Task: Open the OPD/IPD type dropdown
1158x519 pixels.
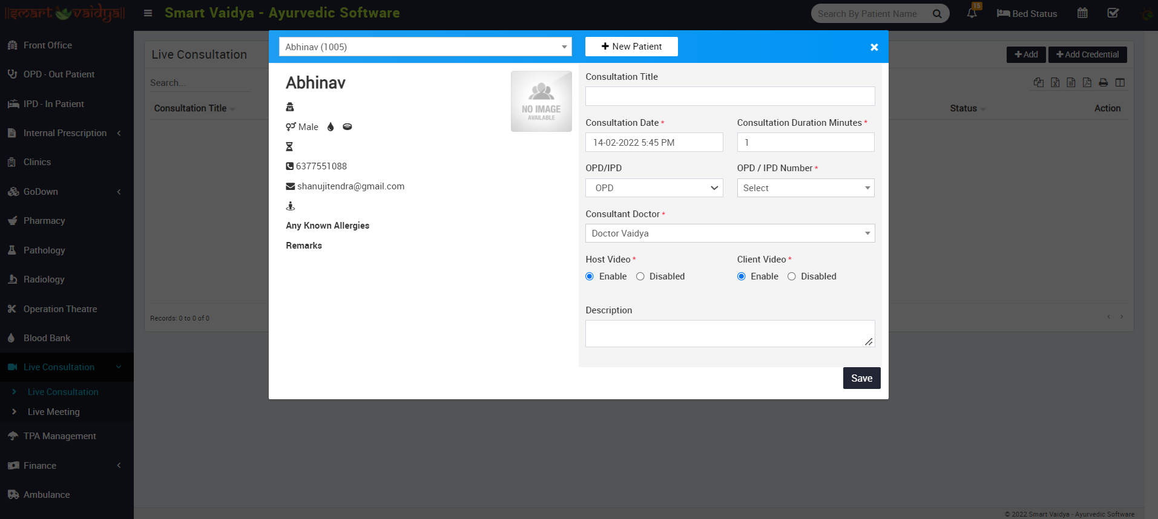Action: tap(654, 188)
